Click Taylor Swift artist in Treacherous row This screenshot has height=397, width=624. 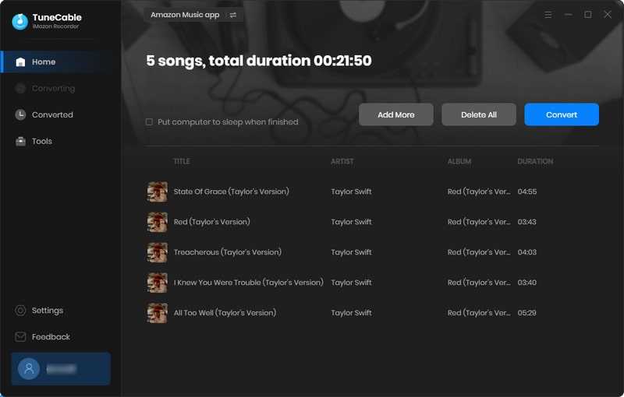[351, 252]
